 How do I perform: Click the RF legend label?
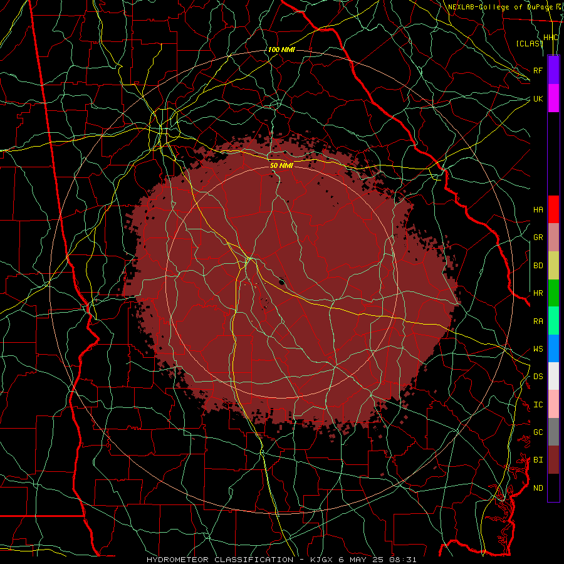coord(538,70)
